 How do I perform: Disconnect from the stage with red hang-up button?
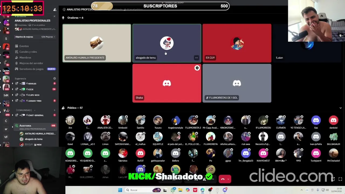point(223,179)
